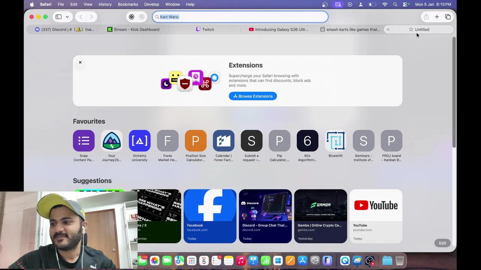Viewport: 481px width, 270px height.
Task: Open the Position Size Calculator favourite
Action: click(x=195, y=146)
